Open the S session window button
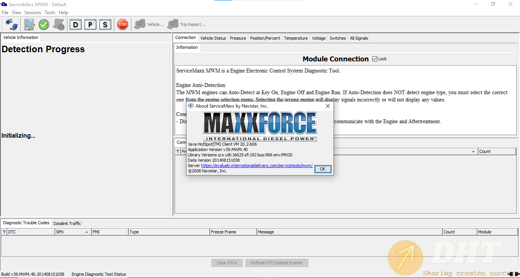This screenshot has width=520, height=278. (105, 24)
